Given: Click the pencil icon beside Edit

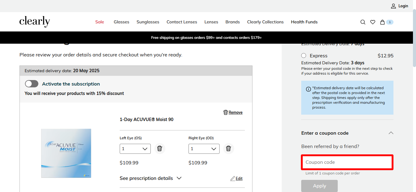Looking at the screenshot, I should click(x=233, y=178).
